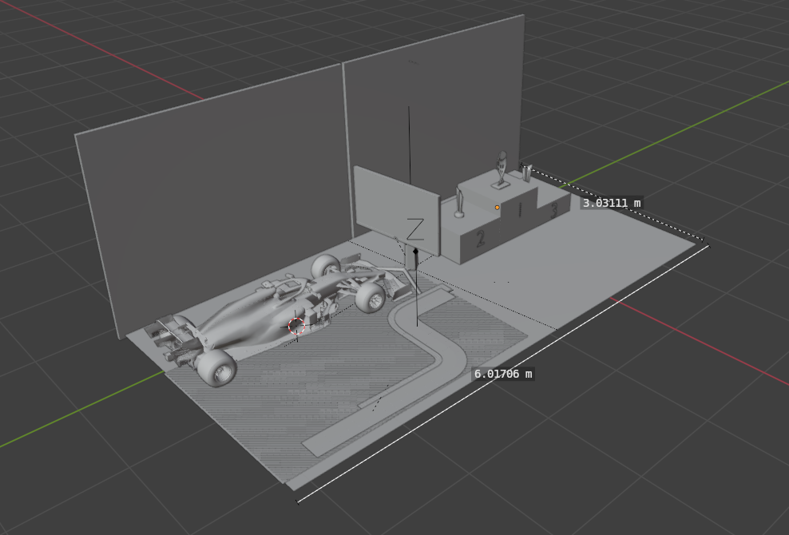
Task: Click the orange origin dot on podium
Action: click(x=497, y=208)
